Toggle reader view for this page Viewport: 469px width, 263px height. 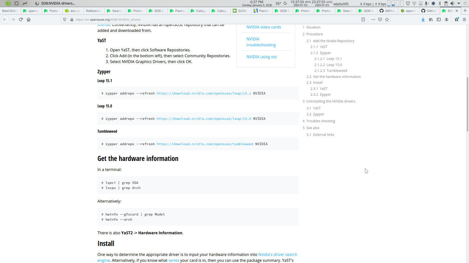[363, 19]
